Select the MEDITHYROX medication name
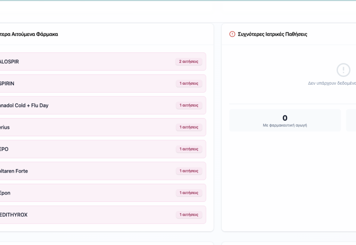 point(14,215)
